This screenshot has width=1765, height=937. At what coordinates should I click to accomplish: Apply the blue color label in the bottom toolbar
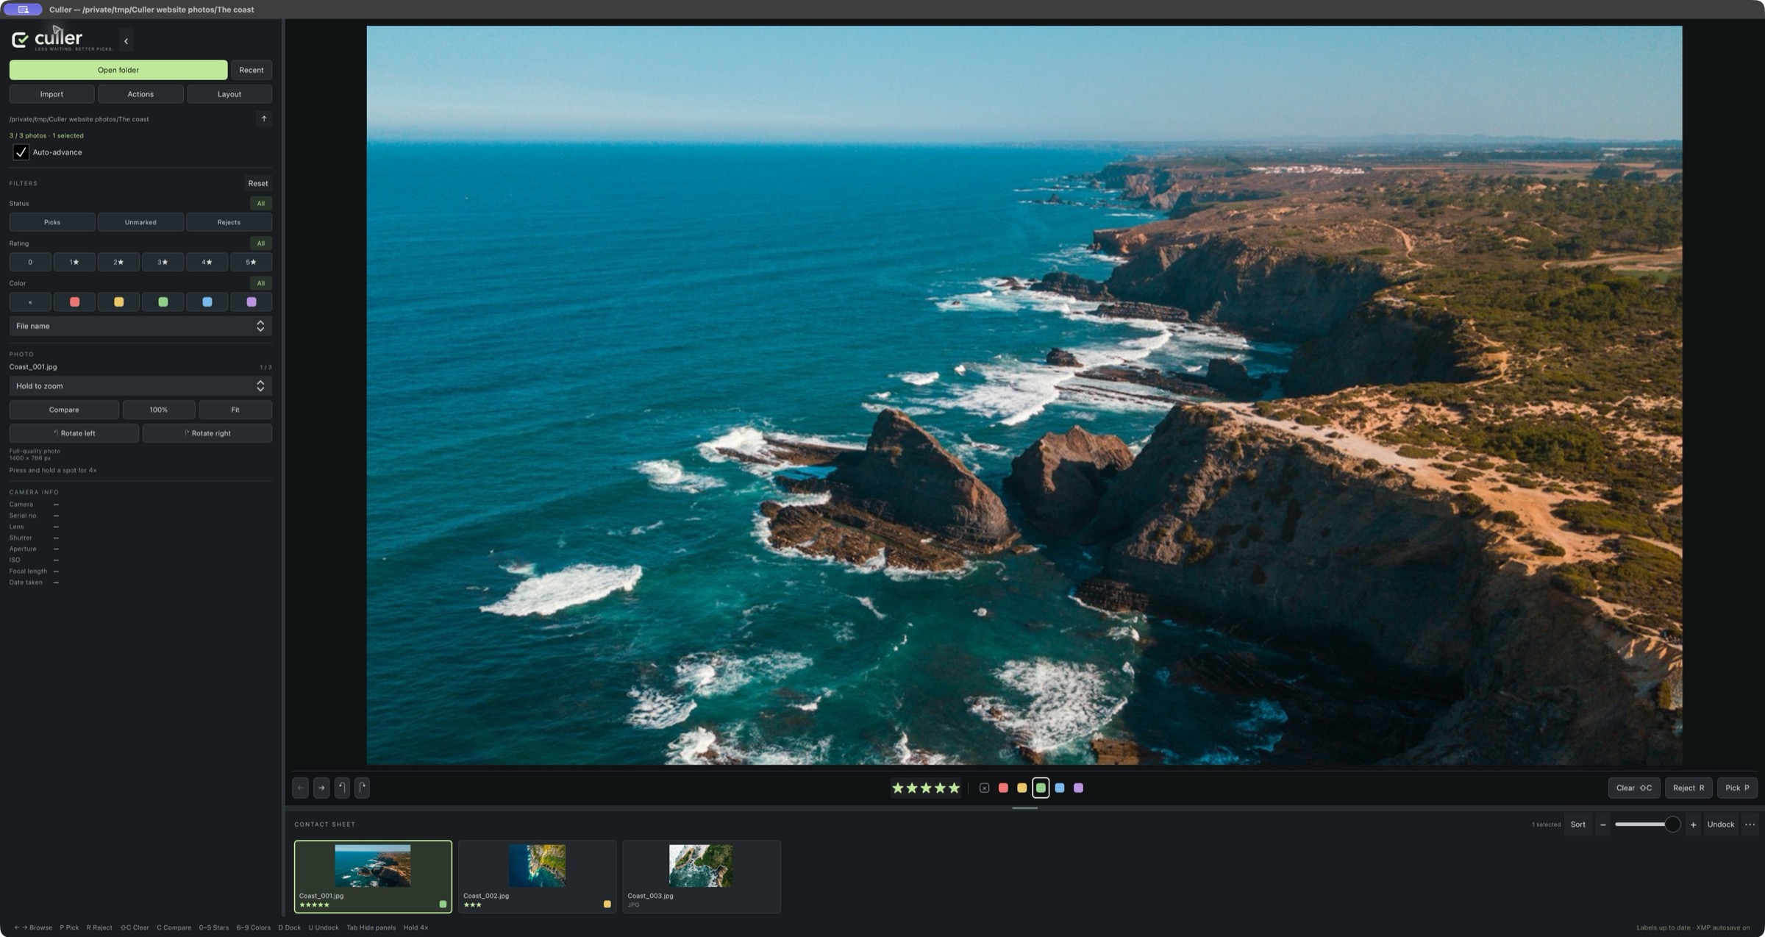point(1060,788)
